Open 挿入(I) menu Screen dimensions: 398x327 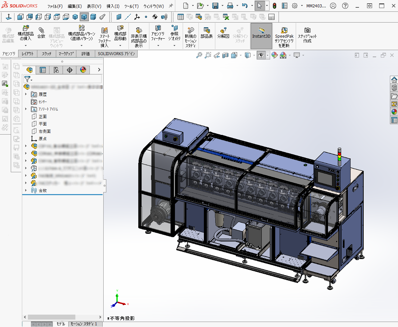[113, 6]
